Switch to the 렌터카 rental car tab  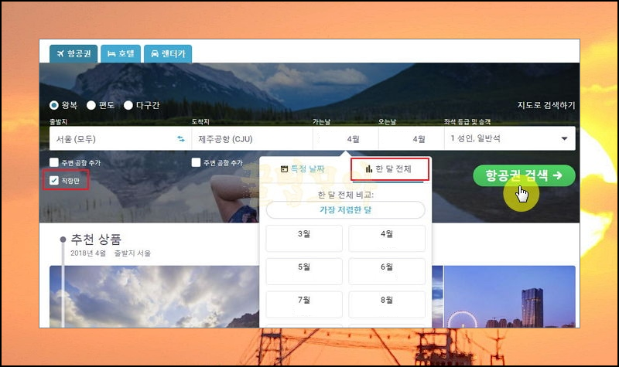(168, 53)
